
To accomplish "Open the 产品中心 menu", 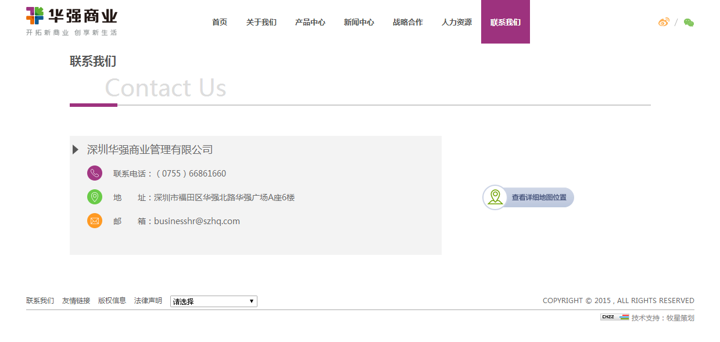I will point(310,21).
